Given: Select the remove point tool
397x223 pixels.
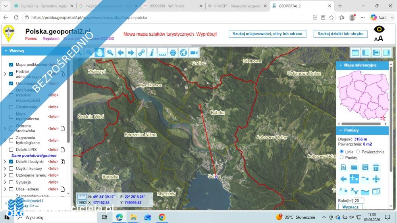Looking at the screenshot, I should pyautogui.click(x=365, y=179).
